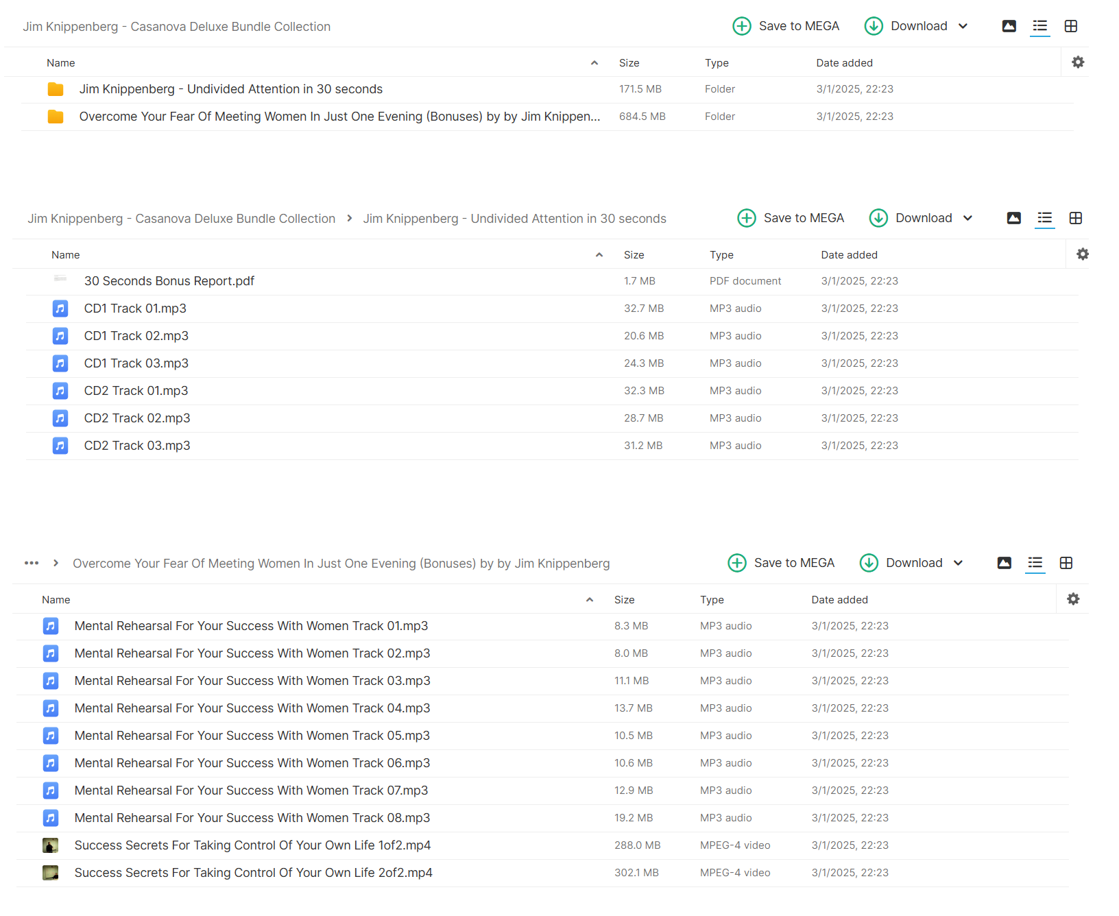Image resolution: width=1119 pixels, height=916 pixels.
Task: Open folder icon for Undivided Attention in 30 seconds
Action: point(56,89)
